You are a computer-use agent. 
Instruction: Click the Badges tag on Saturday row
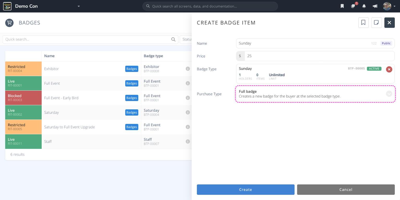[x=132, y=112]
